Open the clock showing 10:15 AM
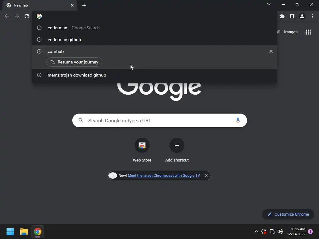319x239 pixels. (x=296, y=232)
